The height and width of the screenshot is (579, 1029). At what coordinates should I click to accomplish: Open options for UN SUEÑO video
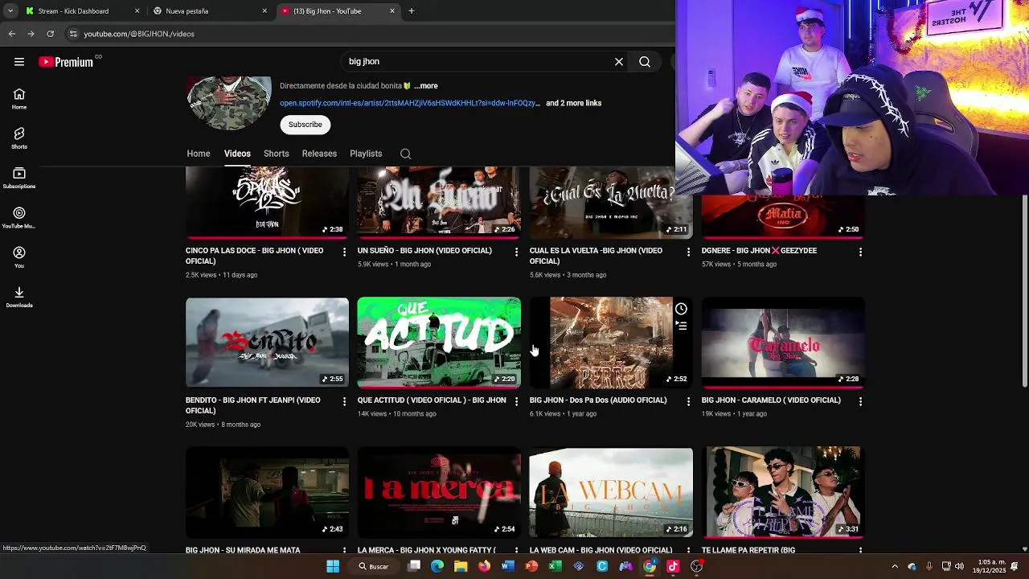click(x=517, y=252)
